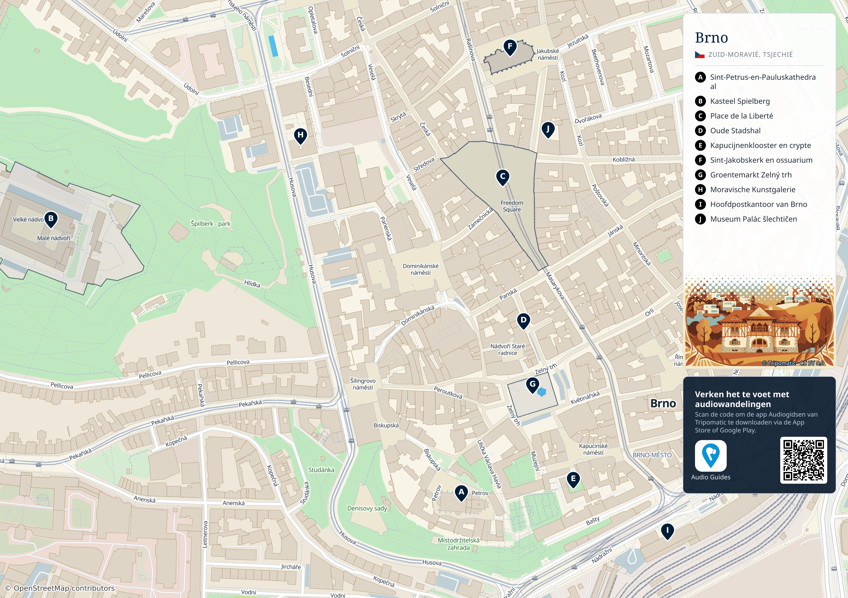Click the Denisovy sady label
Viewport: 848px width, 598px height.
click(367, 508)
